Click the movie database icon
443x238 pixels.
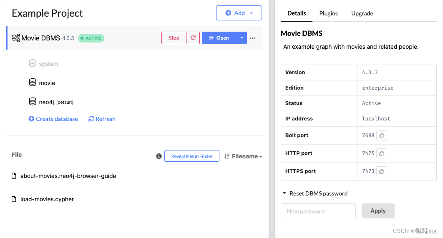(x=33, y=83)
